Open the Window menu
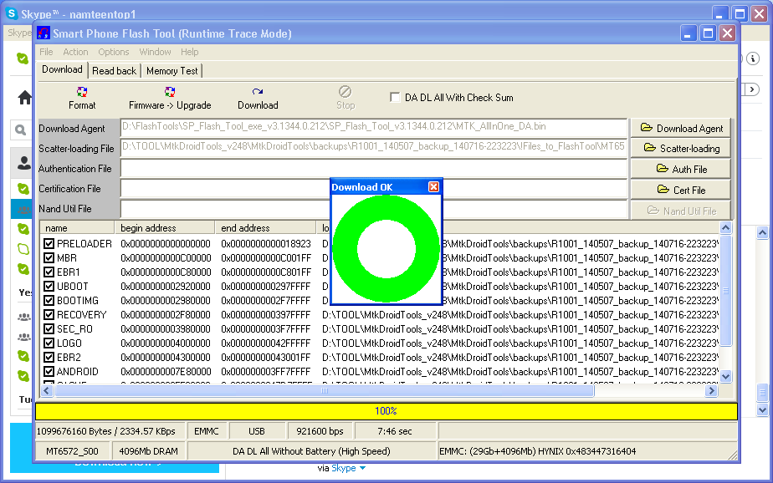773x483 pixels. [155, 52]
